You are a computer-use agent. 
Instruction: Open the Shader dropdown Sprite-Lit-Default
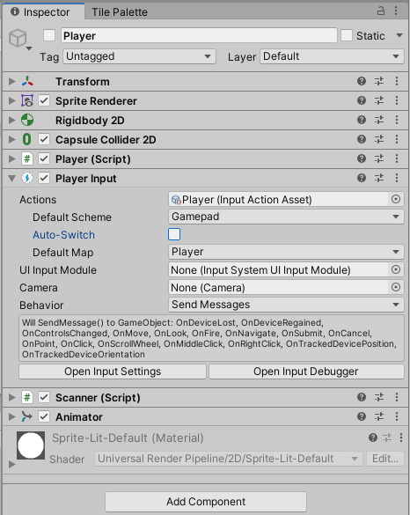point(229,458)
